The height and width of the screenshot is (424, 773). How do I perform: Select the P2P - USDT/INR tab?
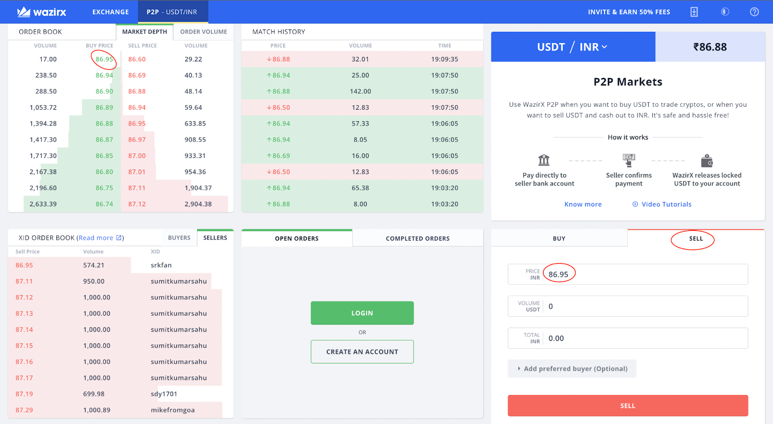(x=172, y=12)
